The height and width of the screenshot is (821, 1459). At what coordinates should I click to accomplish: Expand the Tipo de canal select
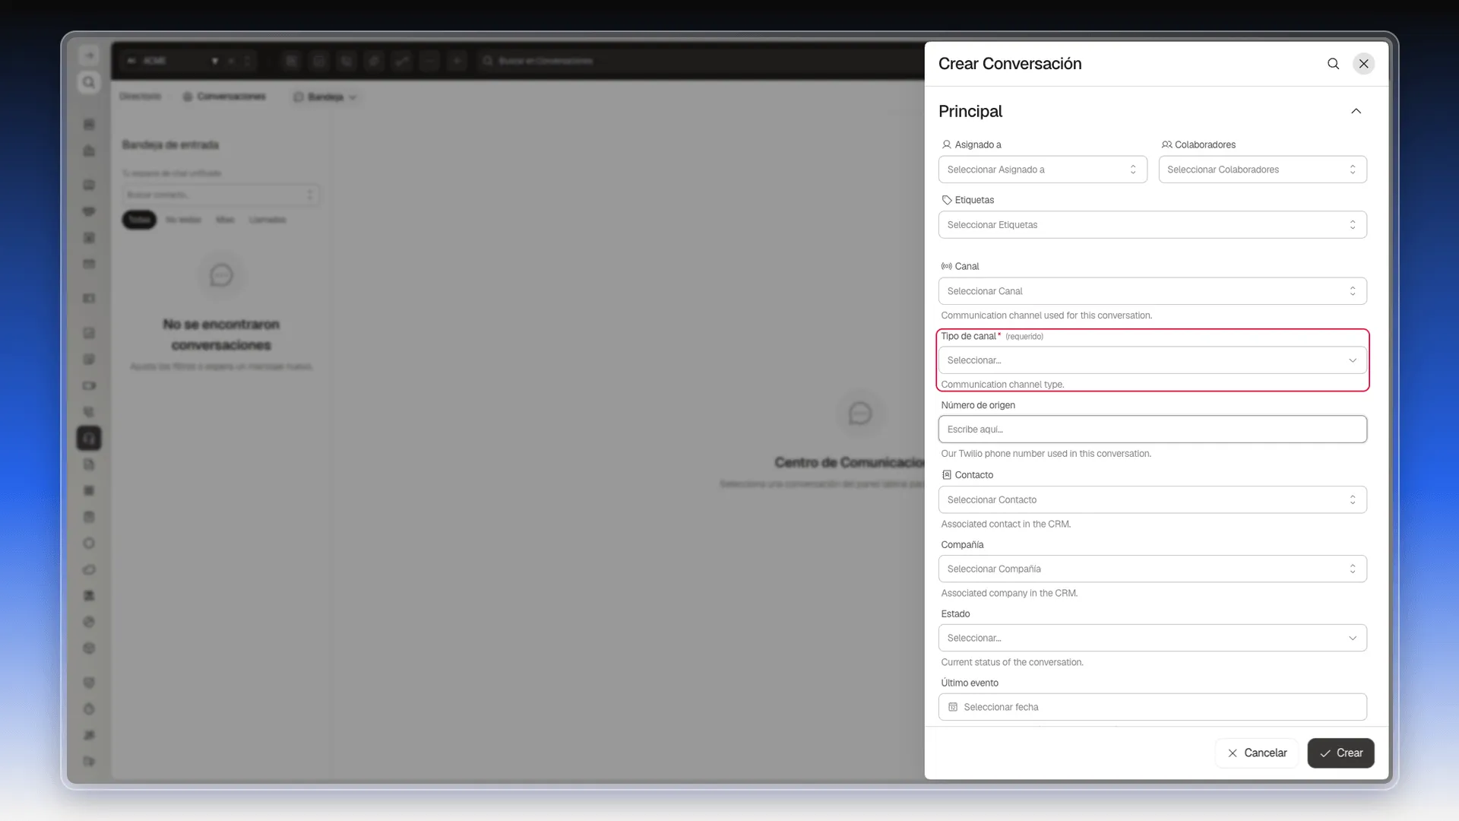pos(1152,360)
